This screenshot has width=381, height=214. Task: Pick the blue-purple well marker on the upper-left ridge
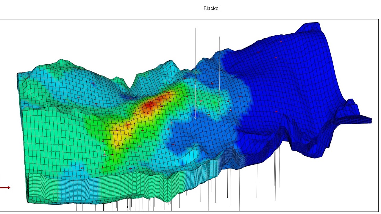(x=93, y=83)
